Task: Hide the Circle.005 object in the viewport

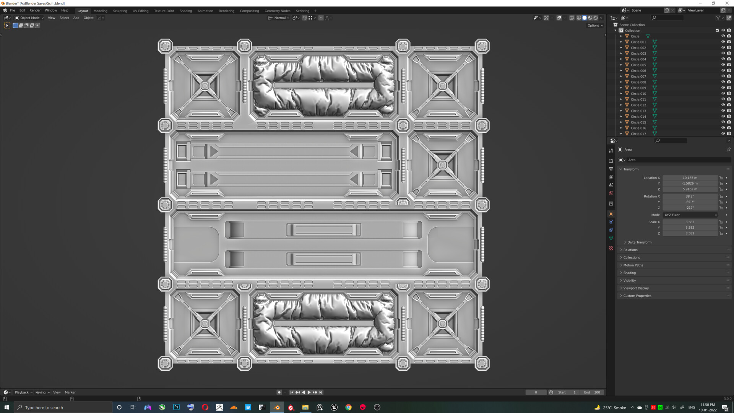Action: coord(723,65)
